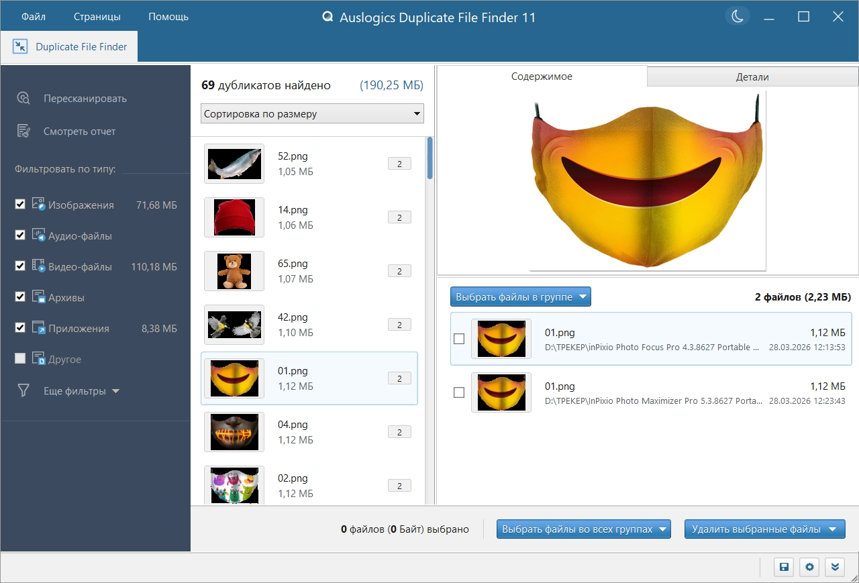
Task: Click the Rescan (Пересканировать) icon
Action: tap(23, 99)
